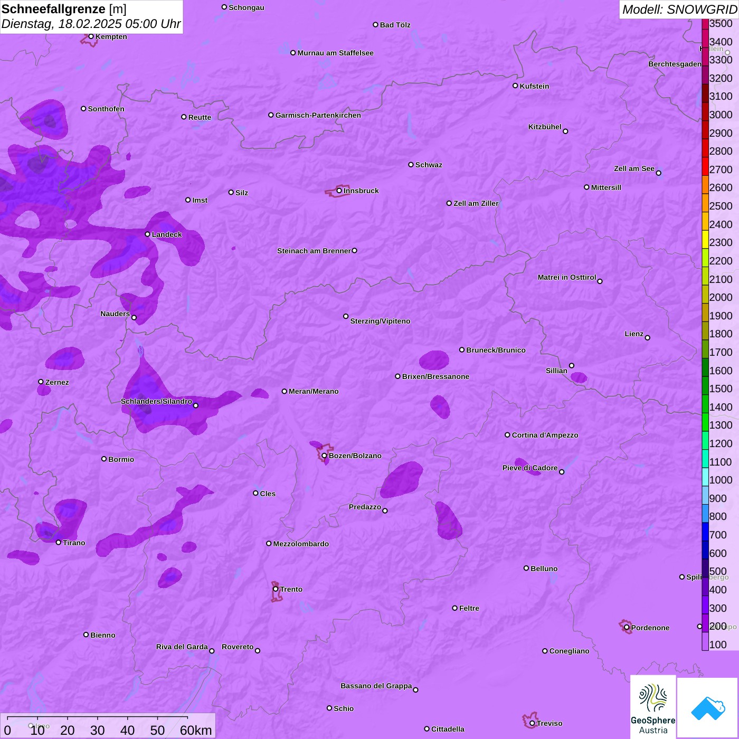
Task: Pick the Trento city marker dot
Action: [276, 589]
